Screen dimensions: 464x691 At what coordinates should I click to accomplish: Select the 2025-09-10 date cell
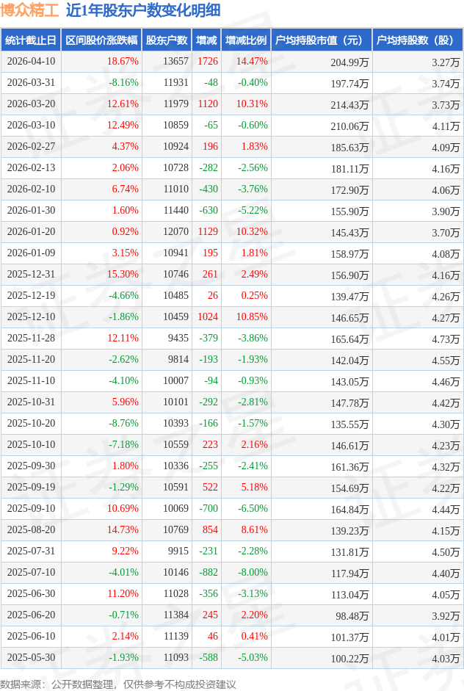(31, 509)
